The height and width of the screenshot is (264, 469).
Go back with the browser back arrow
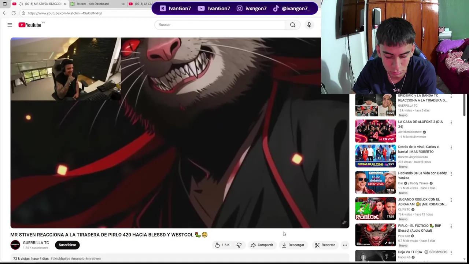[x=5, y=13]
